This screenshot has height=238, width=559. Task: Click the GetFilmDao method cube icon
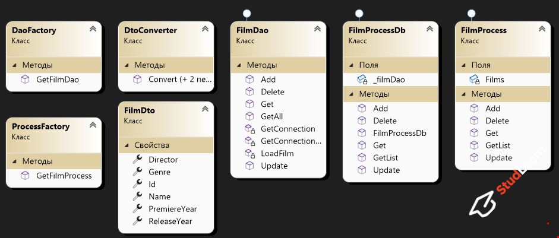[25, 80]
